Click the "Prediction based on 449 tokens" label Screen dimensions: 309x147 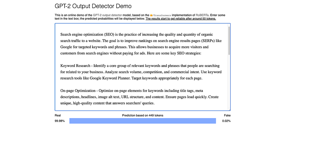(142, 115)
